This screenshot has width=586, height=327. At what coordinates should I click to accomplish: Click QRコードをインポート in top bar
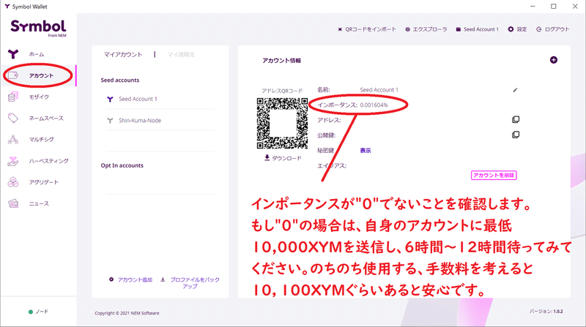pos(367,29)
